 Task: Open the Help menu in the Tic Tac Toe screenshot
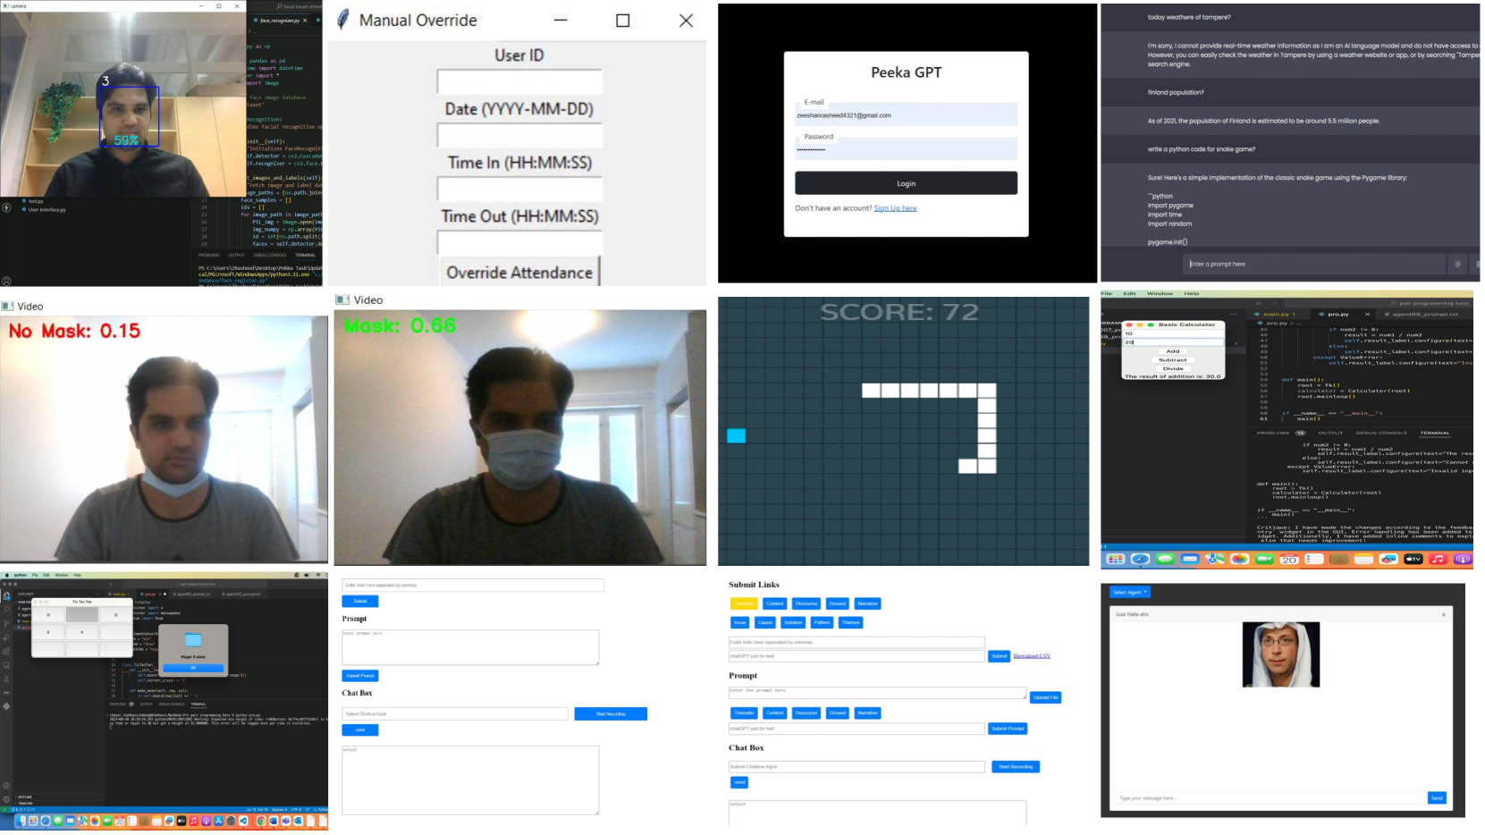[77, 575]
